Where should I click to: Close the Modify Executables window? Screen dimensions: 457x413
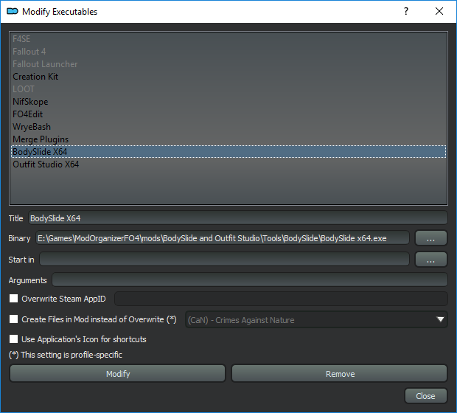(439, 11)
